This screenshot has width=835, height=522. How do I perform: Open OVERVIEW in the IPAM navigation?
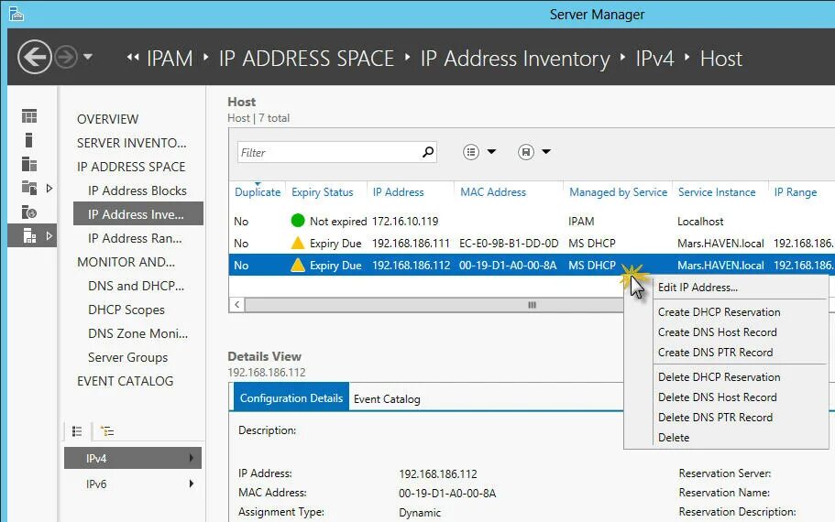[x=107, y=119]
